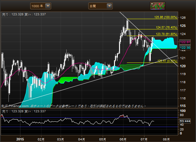Click the 115 level on price axis

(x=183, y=106)
